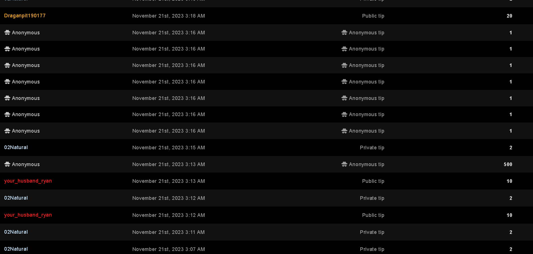Click Private tip label in the 3:07 AM row
The width and height of the screenshot is (533, 254).
pyautogui.click(x=372, y=249)
